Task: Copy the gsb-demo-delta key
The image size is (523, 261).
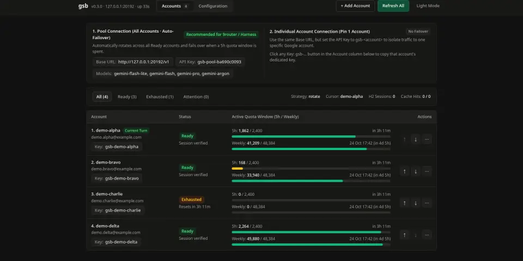Action: (x=116, y=242)
